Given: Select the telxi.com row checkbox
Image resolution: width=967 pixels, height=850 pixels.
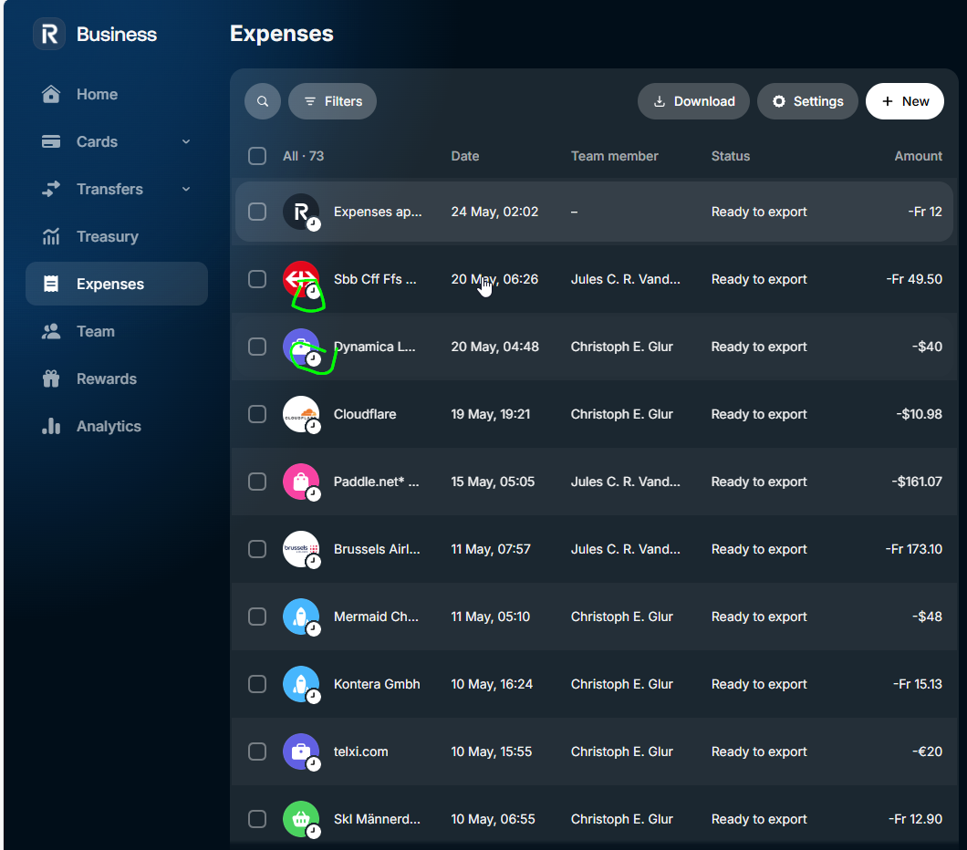Looking at the screenshot, I should click(257, 752).
